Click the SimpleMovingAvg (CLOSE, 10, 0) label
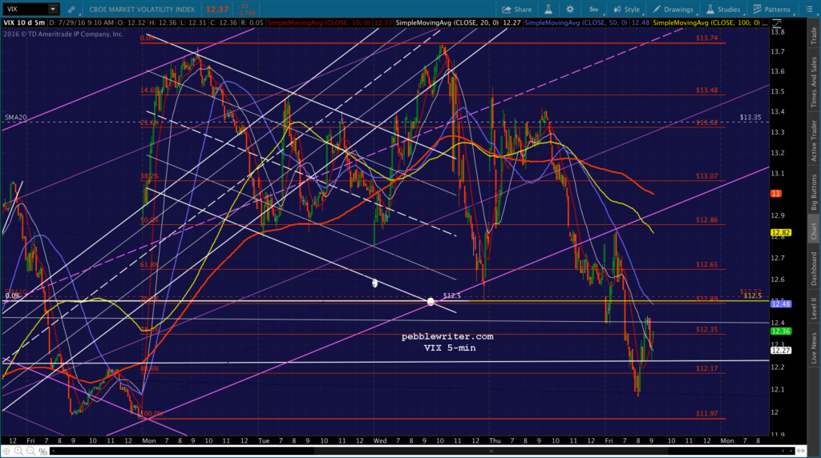 click(x=318, y=23)
